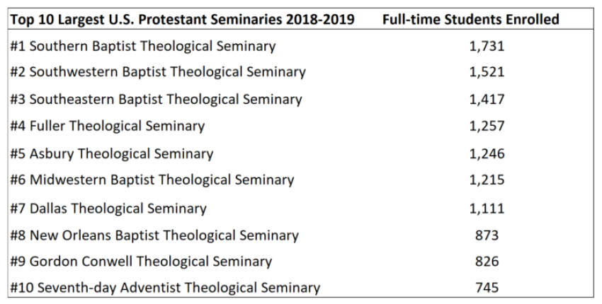Select the enrollment value 1,215
The width and height of the screenshot is (602, 304).
[487, 180]
